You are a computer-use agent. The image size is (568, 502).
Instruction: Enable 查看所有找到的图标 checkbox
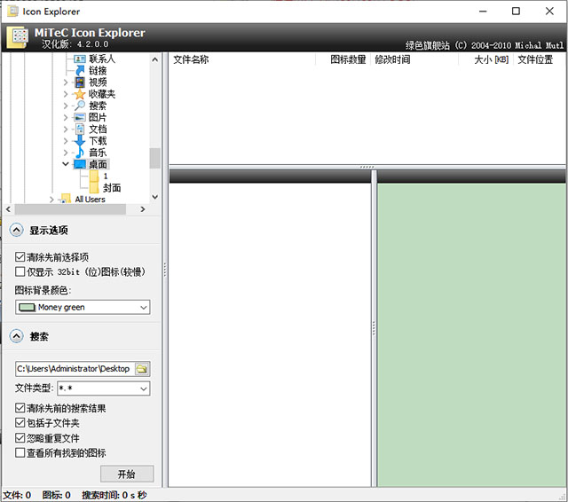[x=20, y=453]
